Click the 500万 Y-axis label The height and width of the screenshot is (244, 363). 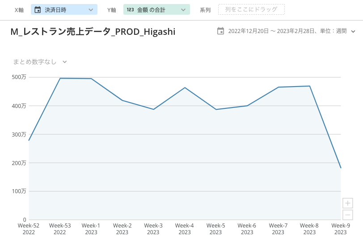[19, 77]
